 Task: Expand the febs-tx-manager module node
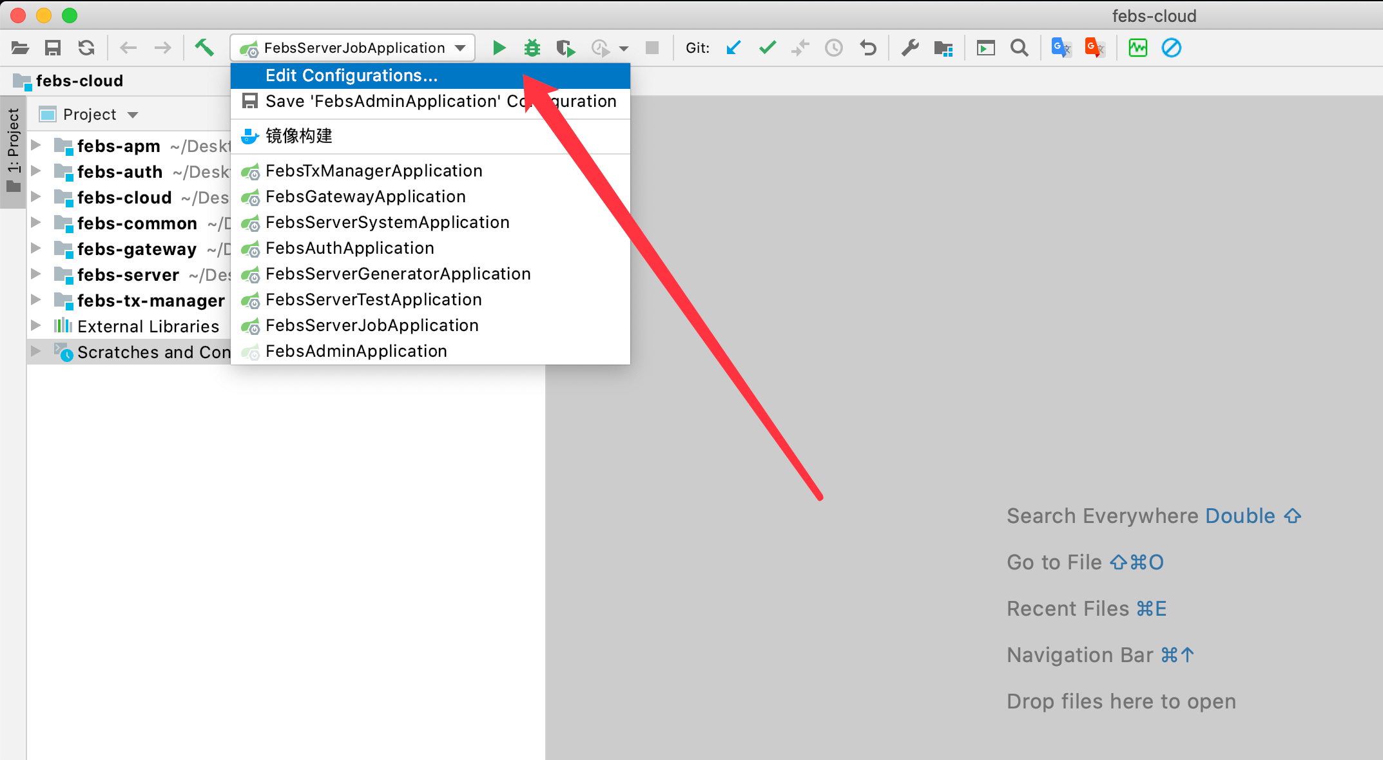[36, 300]
